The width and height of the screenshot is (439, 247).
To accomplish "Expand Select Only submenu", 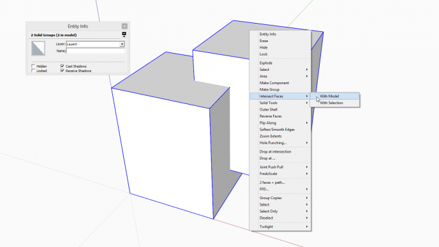I will click(x=280, y=211).
